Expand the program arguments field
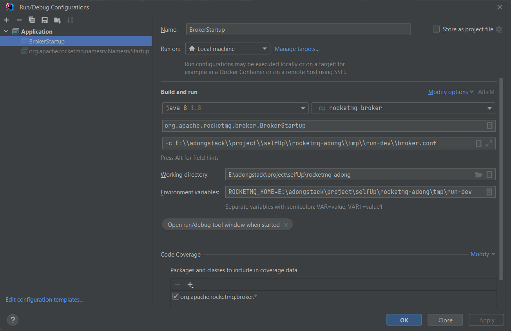The image size is (511, 331). point(489,143)
